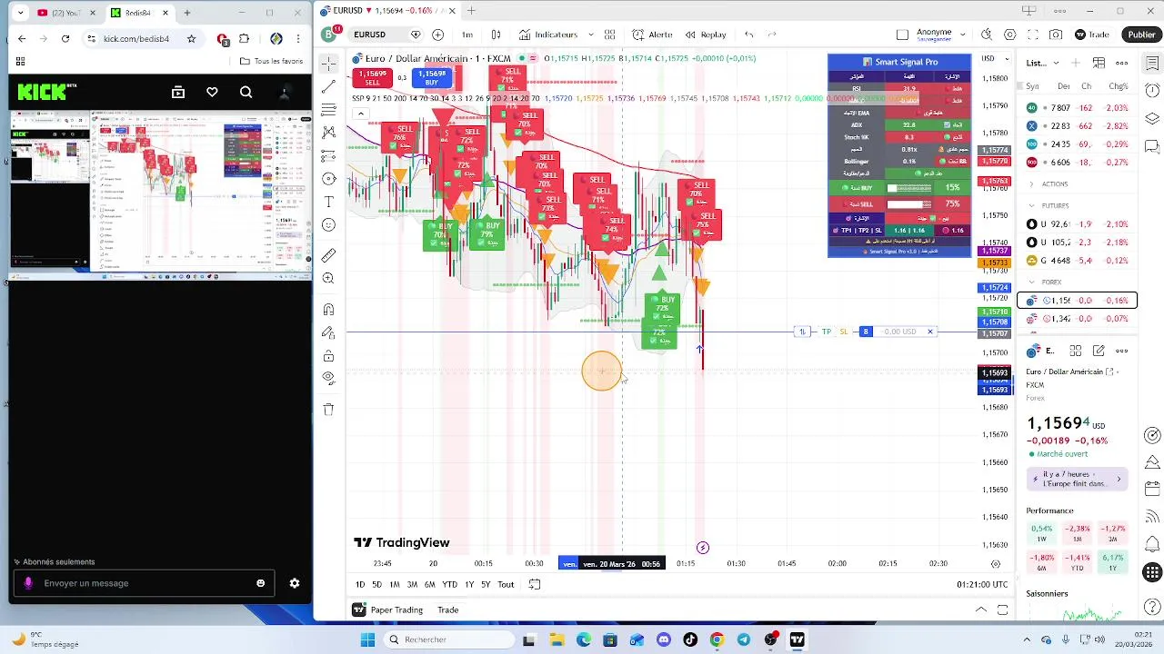Select the YTD time range tab
1164x654 pixels.
point(449,585)
